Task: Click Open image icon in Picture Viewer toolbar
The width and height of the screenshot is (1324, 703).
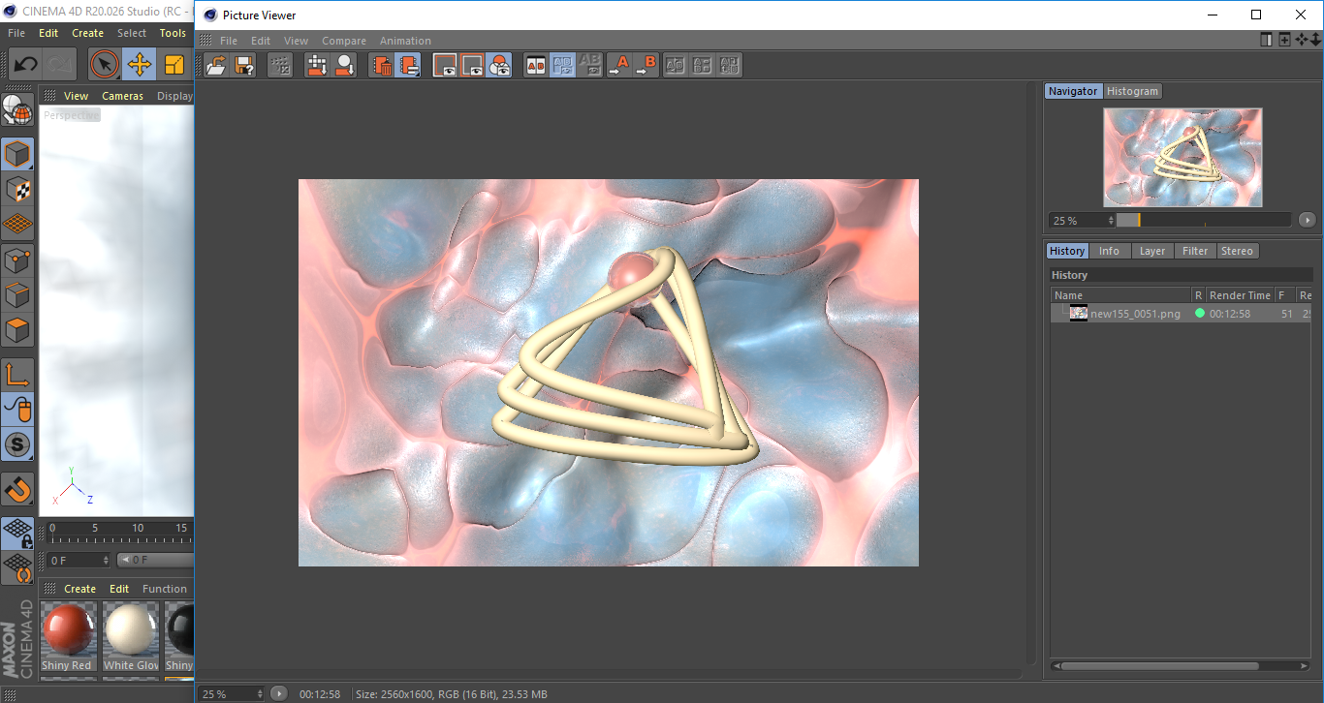Action: (216, 65)
